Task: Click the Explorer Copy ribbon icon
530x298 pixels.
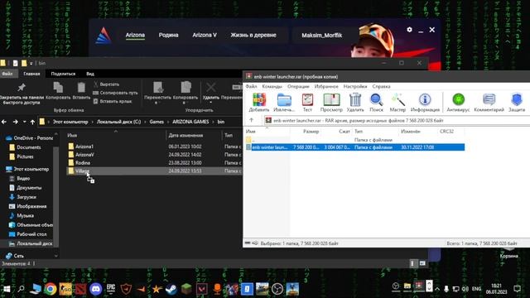Action: 58,87
